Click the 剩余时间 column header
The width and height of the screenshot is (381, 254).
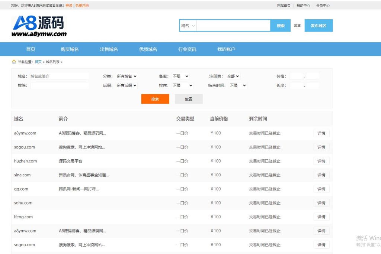point(258,118)
